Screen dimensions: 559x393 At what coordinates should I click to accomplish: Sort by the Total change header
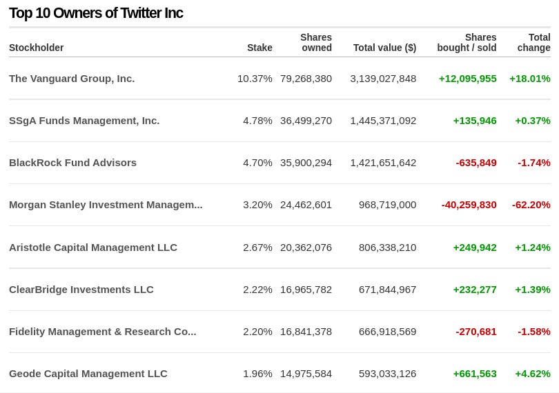pyautogui.click(x=534, y=43)
